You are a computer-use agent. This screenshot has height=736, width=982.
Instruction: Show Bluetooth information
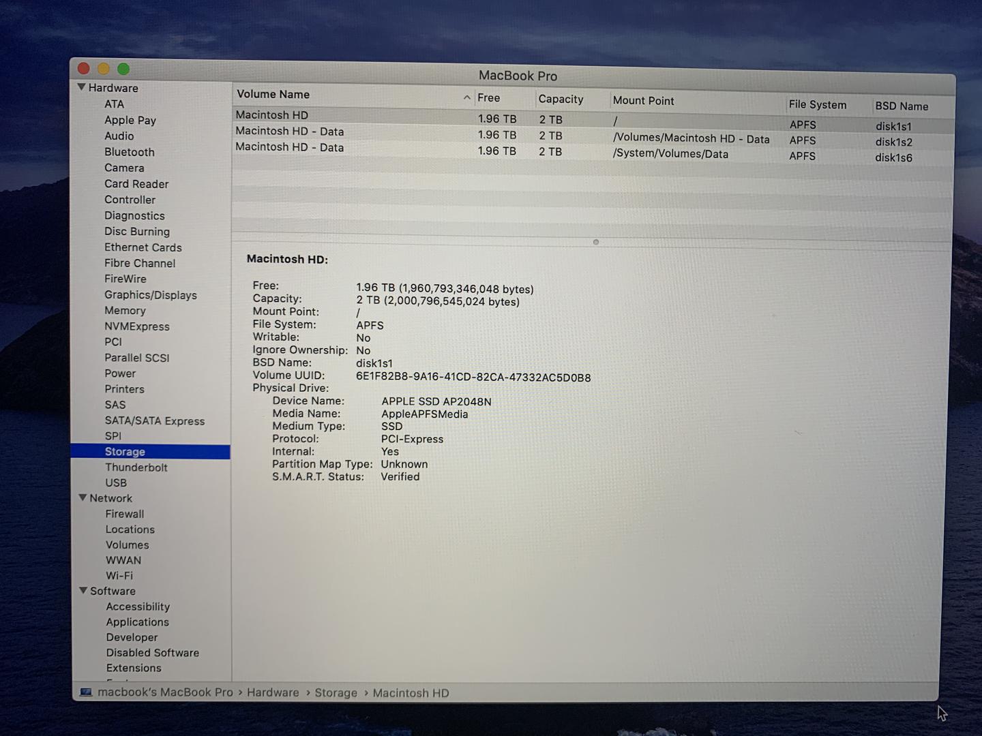point(130,152)
